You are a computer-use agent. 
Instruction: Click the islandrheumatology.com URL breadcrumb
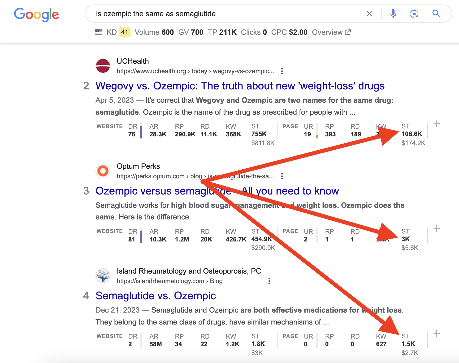pos(170,281)
